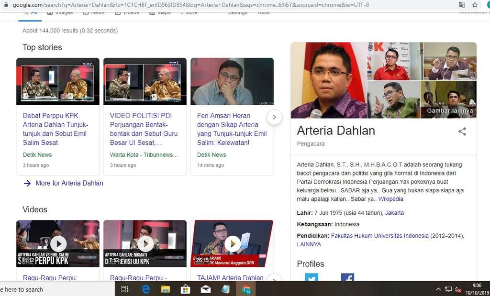Play the 'Arteria Dahlan: Nikmati' revisi UU KPK video
Image resolution: width=490 pixels, height=296 pixels.
[x=145, y=243]
